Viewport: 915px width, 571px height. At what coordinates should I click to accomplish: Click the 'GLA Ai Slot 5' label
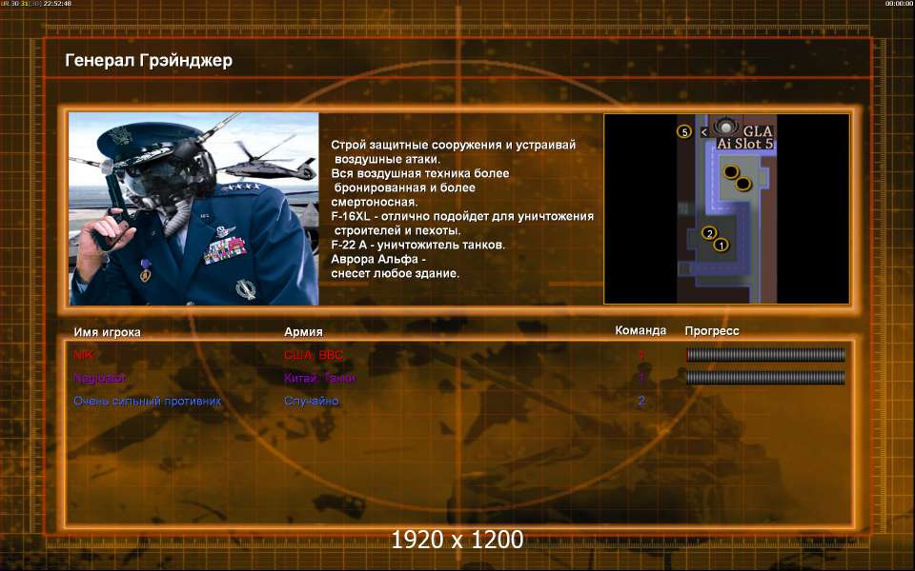click(x=745, y=137)
